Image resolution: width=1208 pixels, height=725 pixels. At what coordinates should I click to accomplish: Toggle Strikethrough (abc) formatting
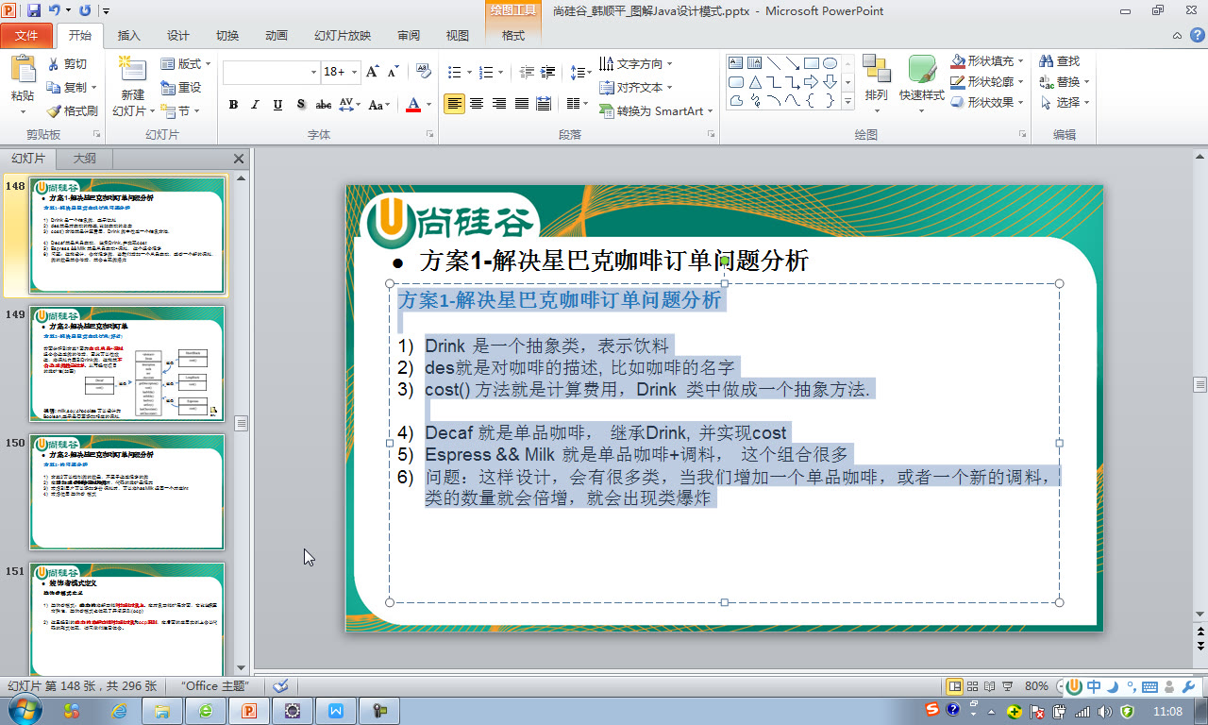tap(324, 105)
